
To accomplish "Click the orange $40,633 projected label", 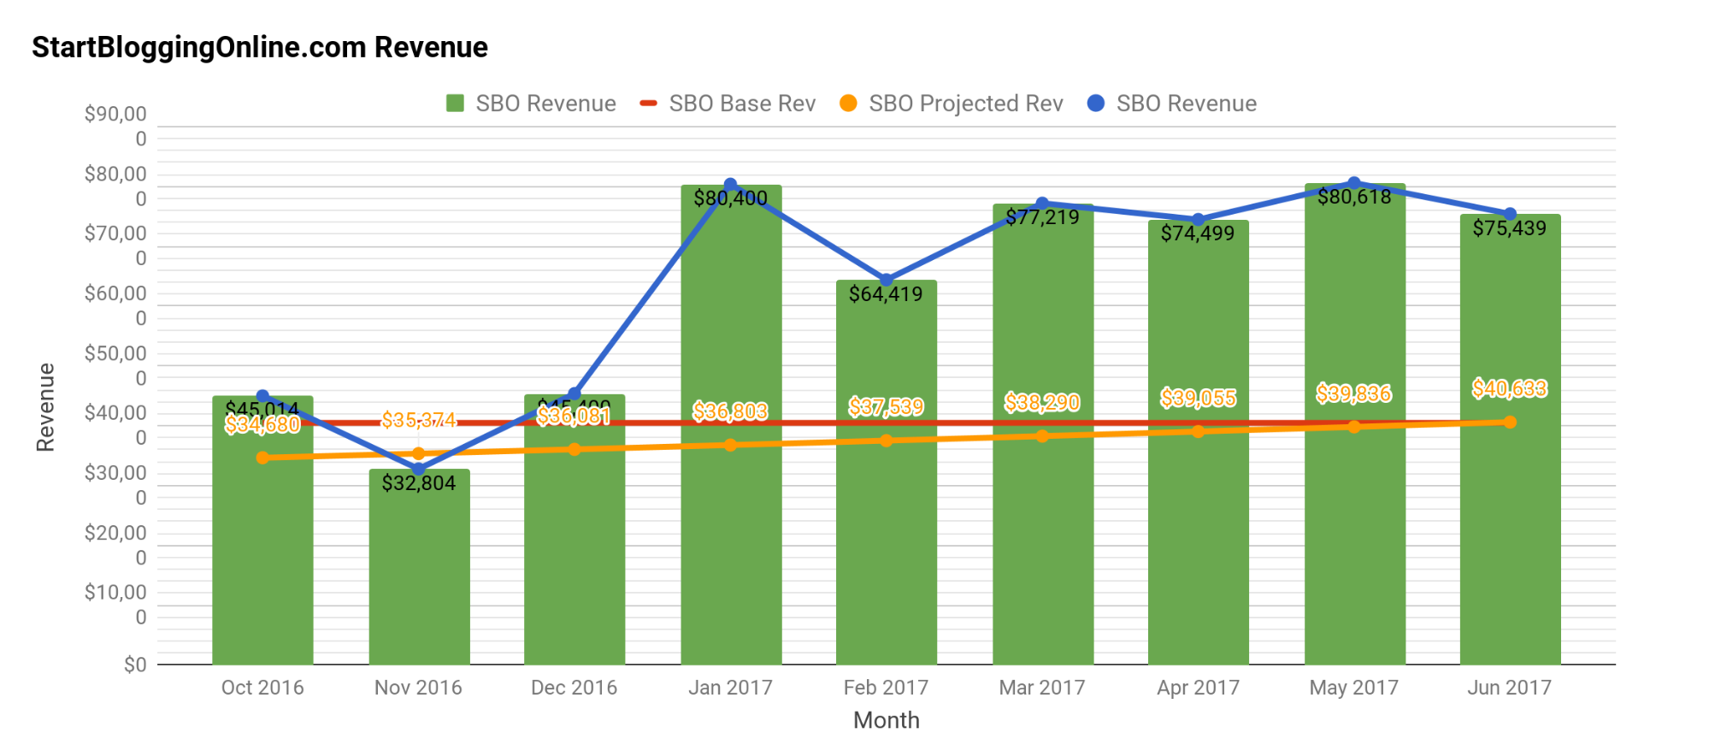I will coord(1510,389).
